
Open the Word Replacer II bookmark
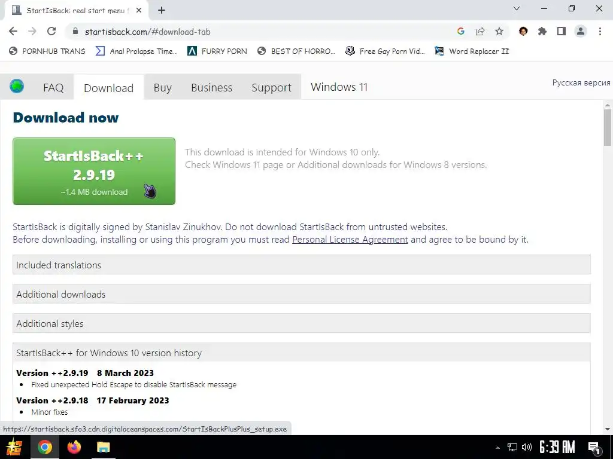(x=472, y=51)
